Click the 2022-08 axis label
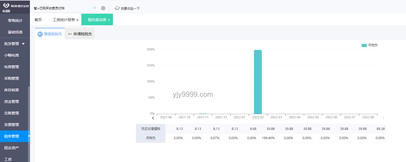This screenshot has height=162, width=406. pos(368,117)
